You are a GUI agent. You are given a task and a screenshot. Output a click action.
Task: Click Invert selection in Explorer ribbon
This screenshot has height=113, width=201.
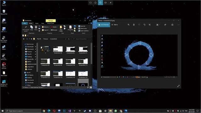(x=84, y=31)
